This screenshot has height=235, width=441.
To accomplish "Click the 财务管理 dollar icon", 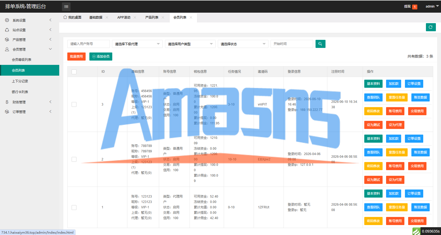I will pos(7,102).
